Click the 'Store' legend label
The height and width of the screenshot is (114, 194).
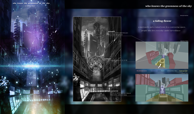[163, 71]
